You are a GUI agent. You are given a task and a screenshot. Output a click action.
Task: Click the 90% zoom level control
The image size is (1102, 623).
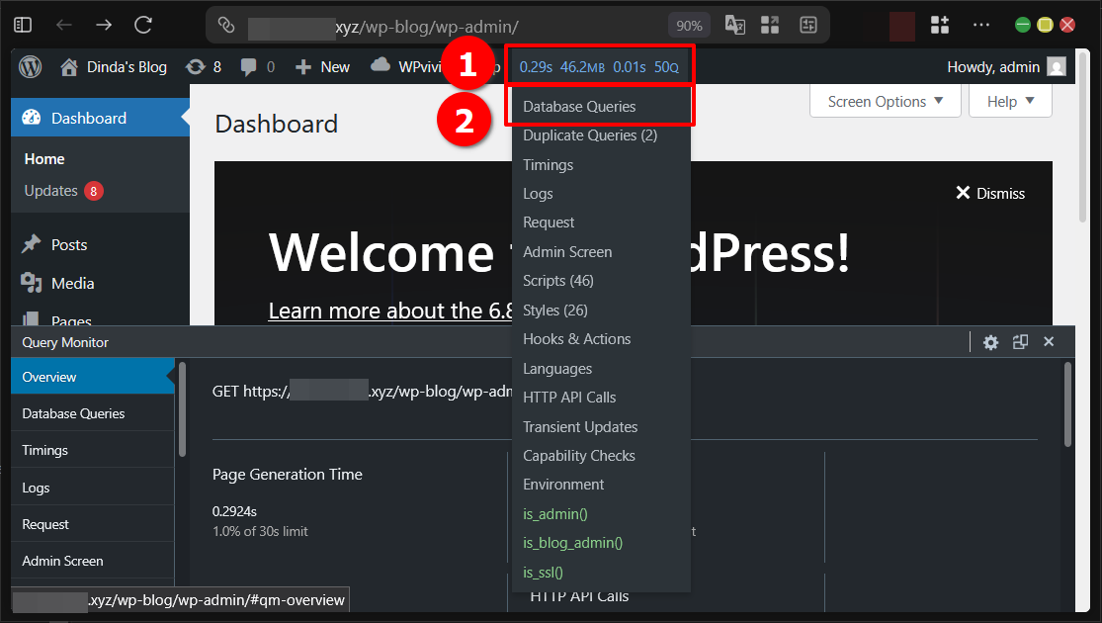pyautogui.click(x=689, y=24)
